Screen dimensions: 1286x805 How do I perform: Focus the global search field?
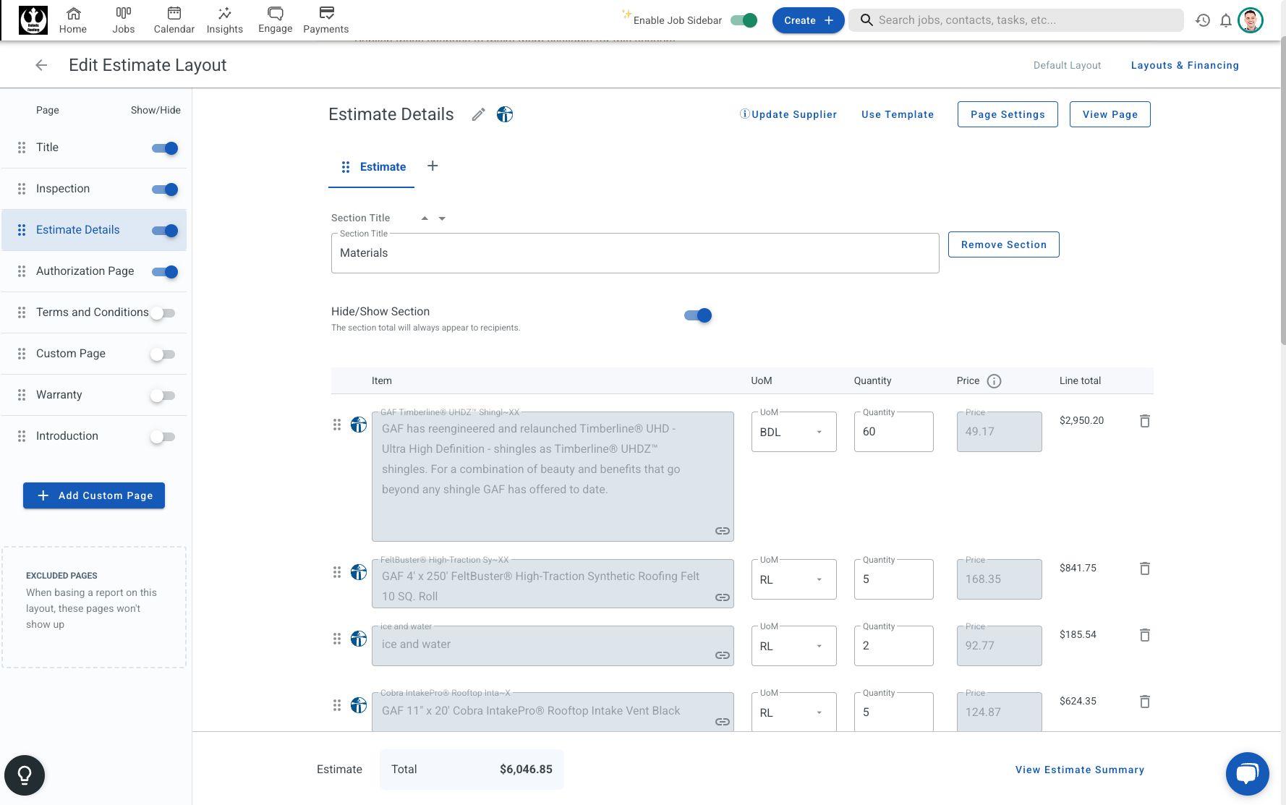[x=1016, y=20]
